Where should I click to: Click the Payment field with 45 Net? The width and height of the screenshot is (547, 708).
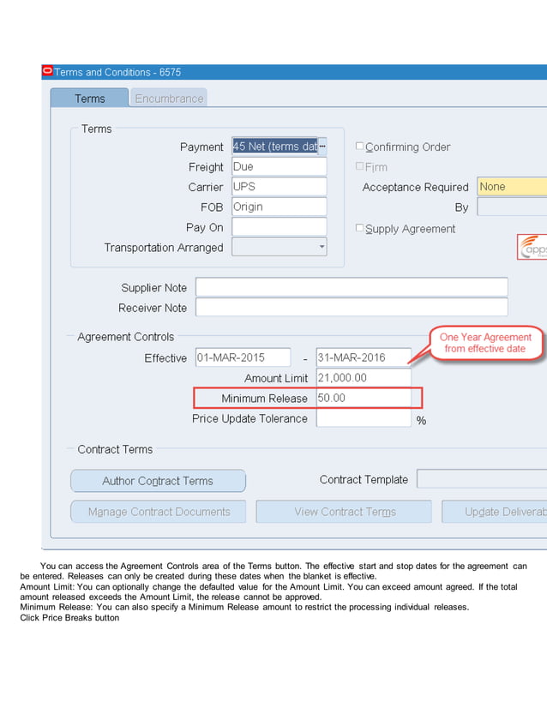click(274, 147)
